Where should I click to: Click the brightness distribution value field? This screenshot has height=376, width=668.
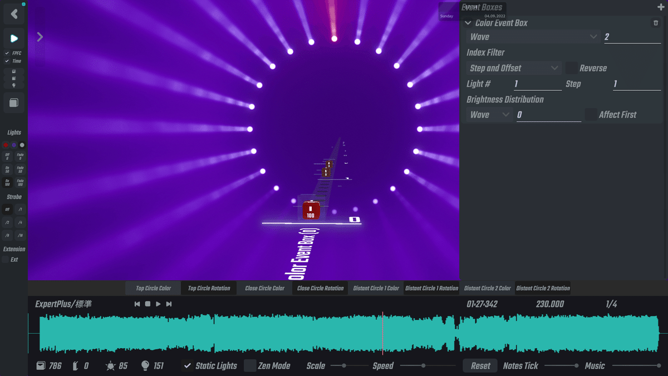pyautogui.click(x=549, y=115)
